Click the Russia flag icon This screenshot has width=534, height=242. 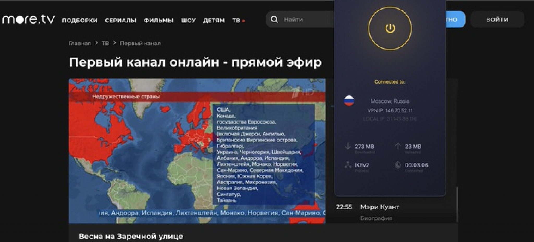349,101
